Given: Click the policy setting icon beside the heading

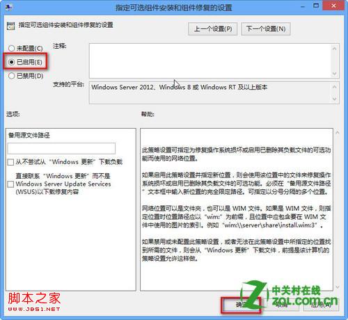Looking at the screenshot, I should (x=11, y=26).
